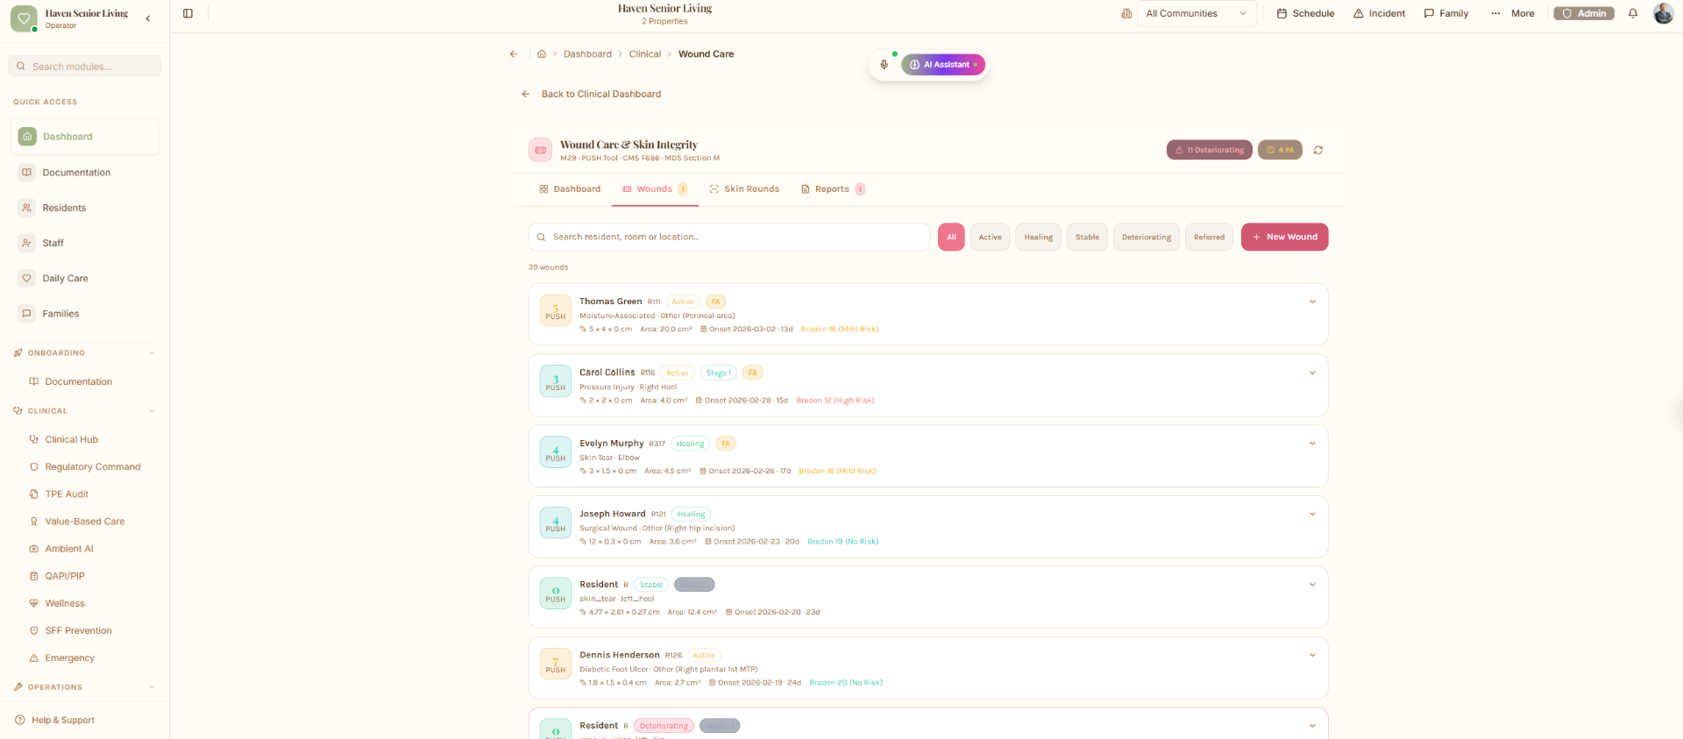Viewport: 1683px width, 739px height.
Task: Open the Reports tab
Action: (x=833, y=188)
